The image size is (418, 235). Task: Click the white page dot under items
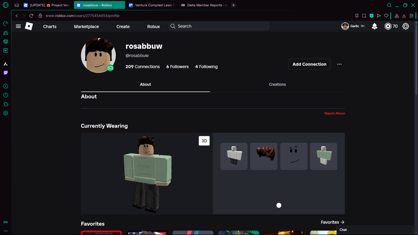tap(279, 205)
